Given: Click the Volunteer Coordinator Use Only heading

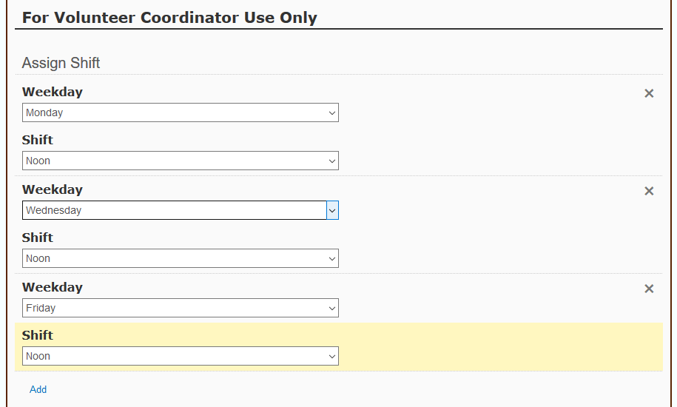Looking at the screenshot, I should pyautogui.click(x=169, y=17).
